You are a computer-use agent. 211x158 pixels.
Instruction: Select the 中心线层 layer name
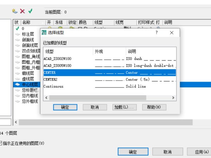[30, 85]
